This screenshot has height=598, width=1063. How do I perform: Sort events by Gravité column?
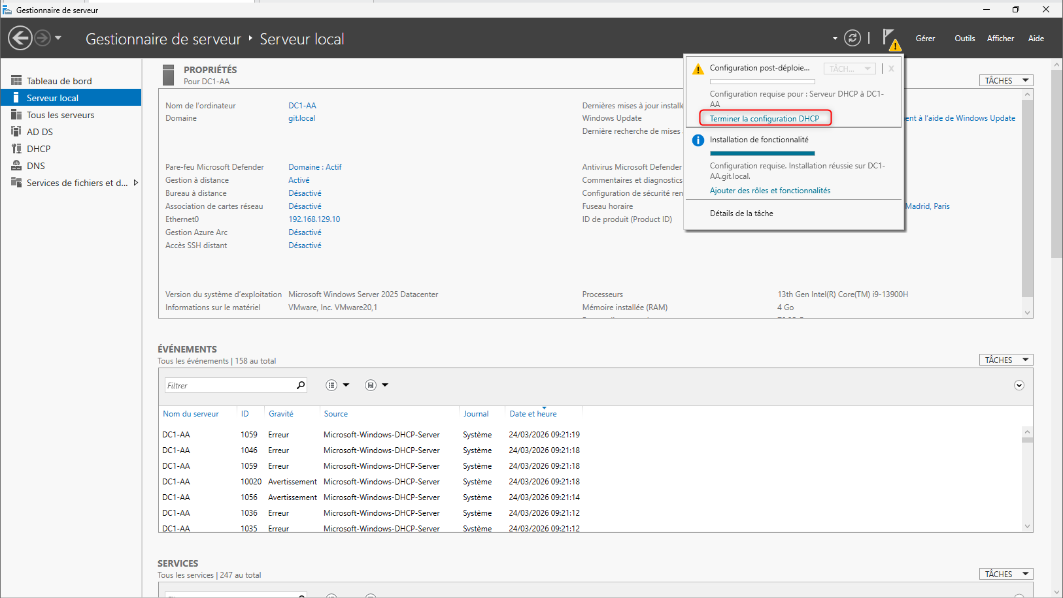(281, 414)
